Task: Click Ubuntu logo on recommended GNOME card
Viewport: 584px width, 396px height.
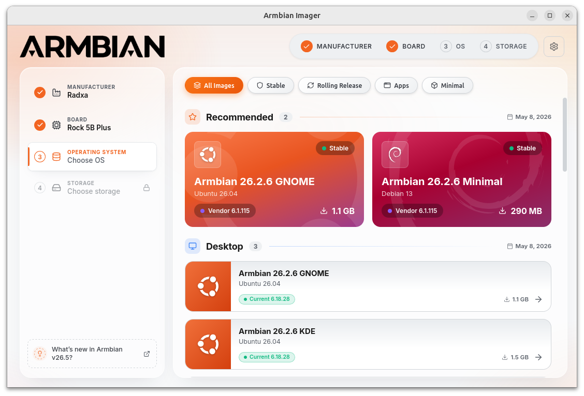Action: (x=208, y=155)
